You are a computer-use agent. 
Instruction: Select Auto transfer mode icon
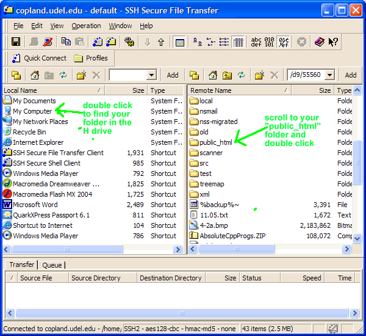click(284, 42)
